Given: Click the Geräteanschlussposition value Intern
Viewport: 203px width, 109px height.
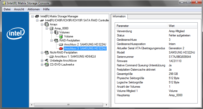Looking at the screenshot, I should pos(172,44).
